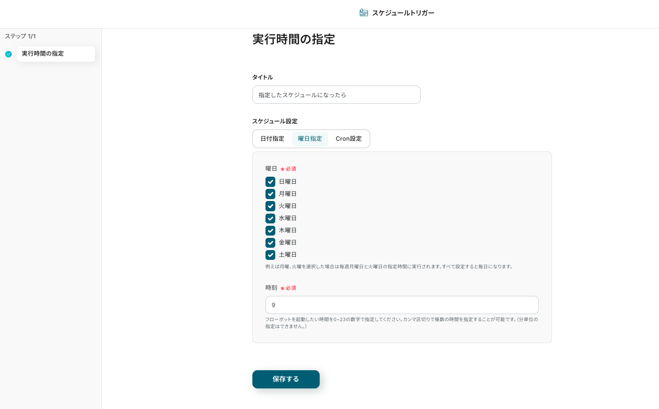Select the 曜日指定 tab
The width and height of the screenshot is (659, 409).
(310, 139)
